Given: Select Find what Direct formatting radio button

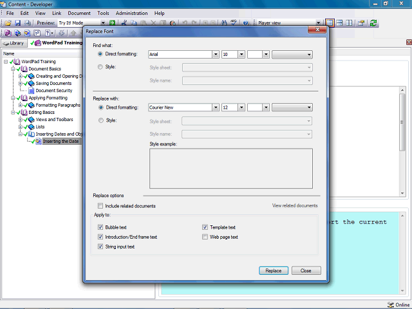Looking at the screenshot, I should coord(100,54).
